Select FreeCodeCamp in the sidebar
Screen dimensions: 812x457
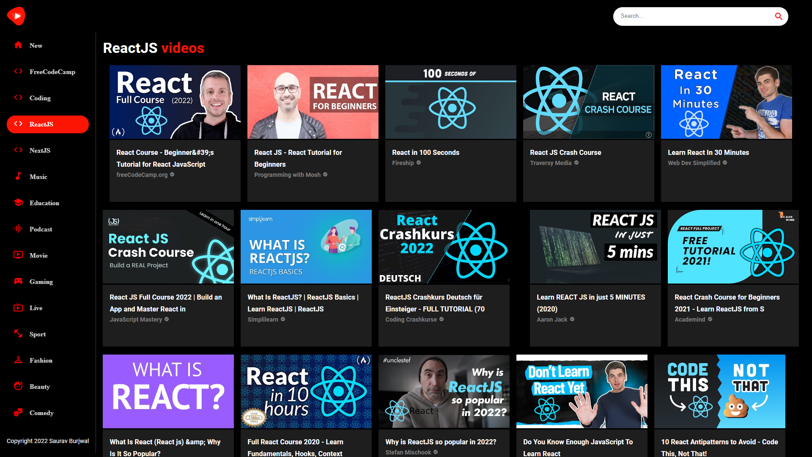pos(48,72)
